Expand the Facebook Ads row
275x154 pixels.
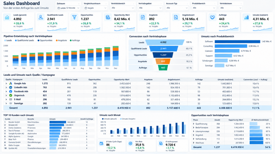tap(6, 91)
